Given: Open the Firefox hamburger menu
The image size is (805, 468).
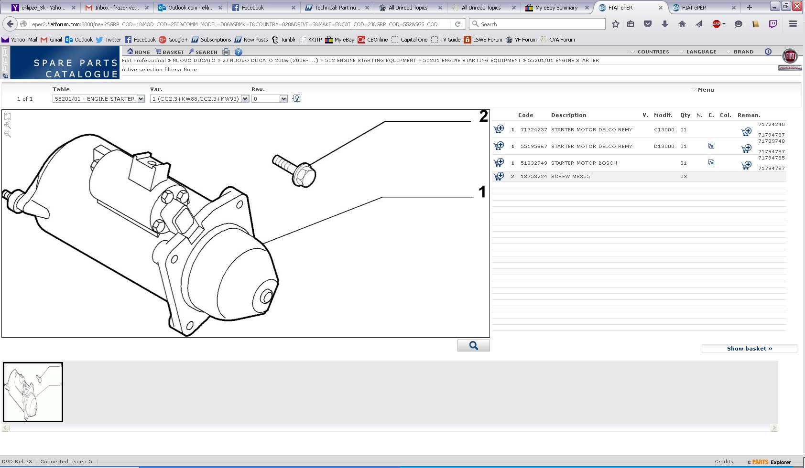Looking at the screenshot, I should (x=793, y=24).
